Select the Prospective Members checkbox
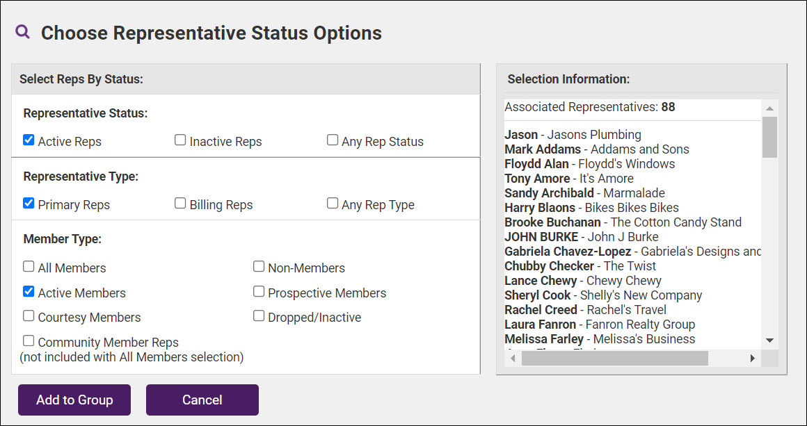 click(x=259, y=292)
